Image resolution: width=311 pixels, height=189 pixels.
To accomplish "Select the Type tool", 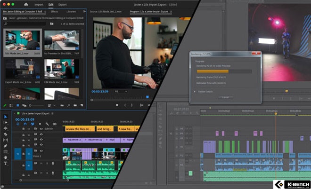I will point(6,164).
